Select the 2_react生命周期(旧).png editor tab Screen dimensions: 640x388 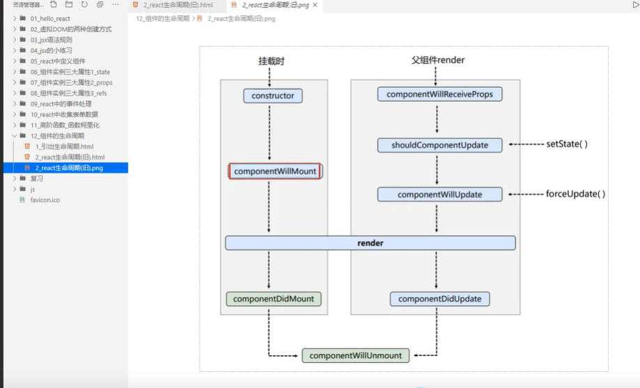pyautogui.click(x=275, y=6)
